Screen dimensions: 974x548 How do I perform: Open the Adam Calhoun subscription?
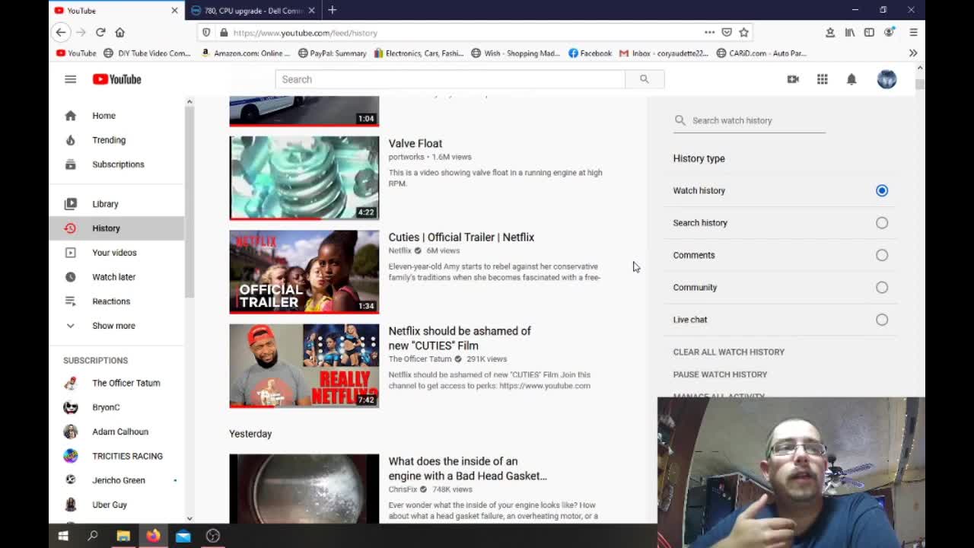click(116, 432)
